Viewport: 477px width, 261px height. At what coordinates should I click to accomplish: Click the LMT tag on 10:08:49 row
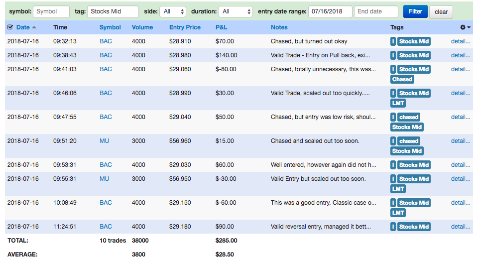[x=398, y=213]
